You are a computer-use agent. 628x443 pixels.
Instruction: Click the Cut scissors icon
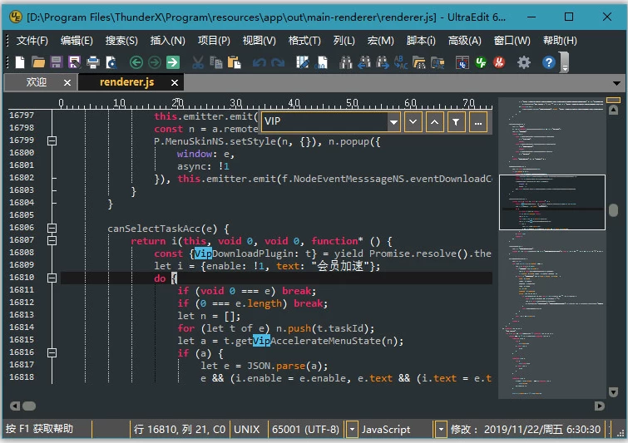(197, 62)
